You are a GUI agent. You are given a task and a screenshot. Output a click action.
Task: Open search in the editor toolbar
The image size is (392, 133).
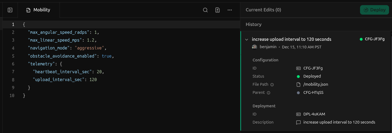205,10
